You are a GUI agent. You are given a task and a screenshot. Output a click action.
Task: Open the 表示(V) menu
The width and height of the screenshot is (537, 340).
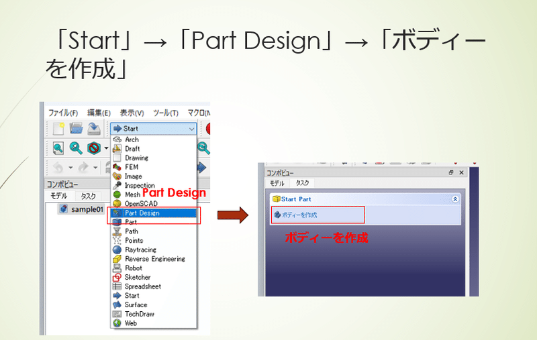pos(132,113)
